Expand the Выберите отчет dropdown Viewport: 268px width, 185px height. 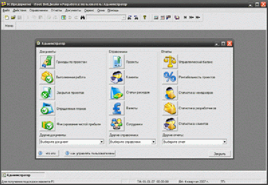point(224,142)
